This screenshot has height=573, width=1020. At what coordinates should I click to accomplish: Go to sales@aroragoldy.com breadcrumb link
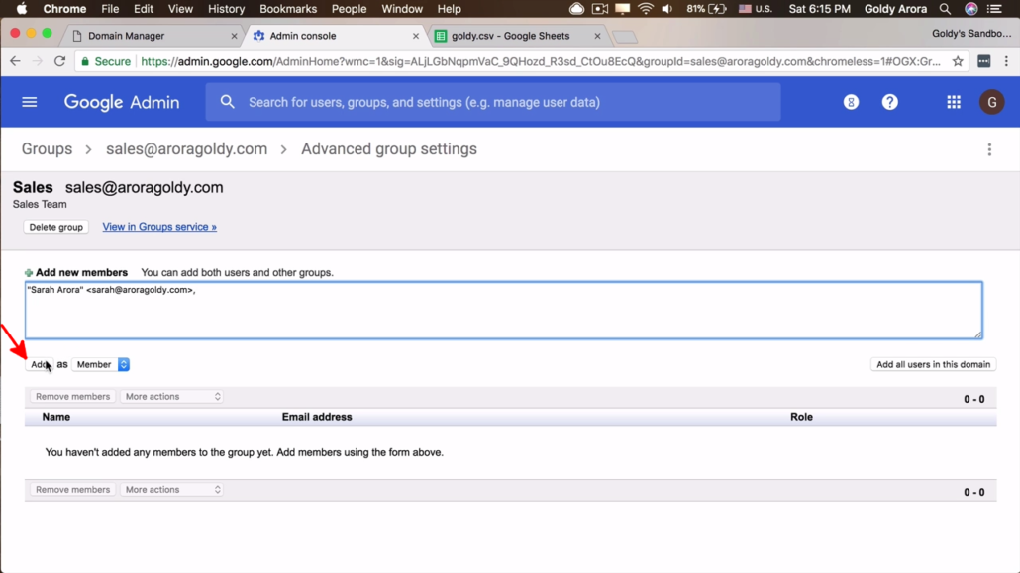187,149
